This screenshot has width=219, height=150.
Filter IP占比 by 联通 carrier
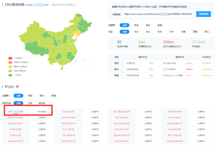pyautogui.click(x=53, y=96)
